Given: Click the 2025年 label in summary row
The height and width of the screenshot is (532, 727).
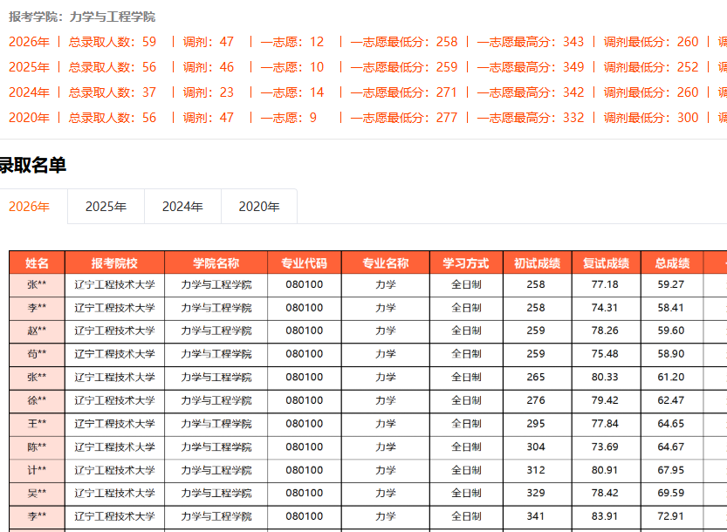Looking at the screenshot, I should point(29,67).
